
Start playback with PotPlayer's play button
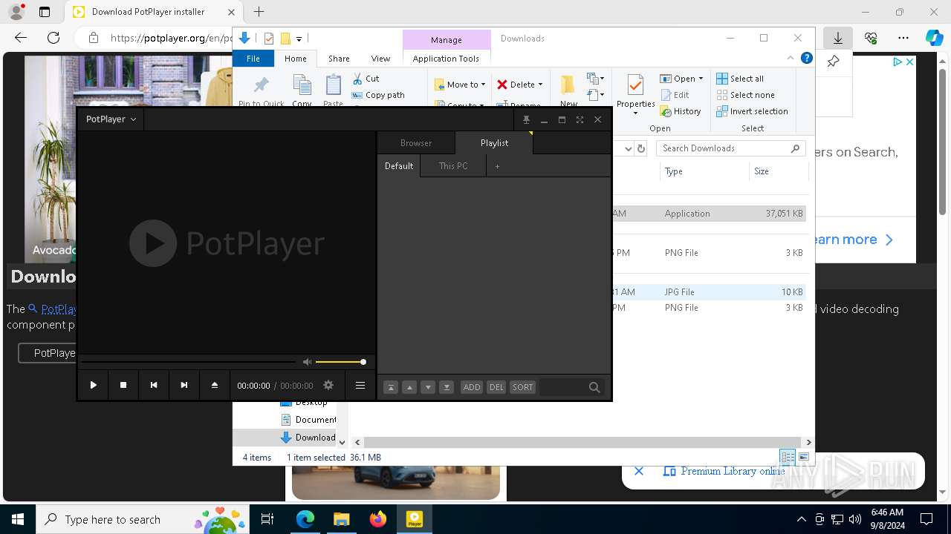pyautogui.click(x=94, y=385)
